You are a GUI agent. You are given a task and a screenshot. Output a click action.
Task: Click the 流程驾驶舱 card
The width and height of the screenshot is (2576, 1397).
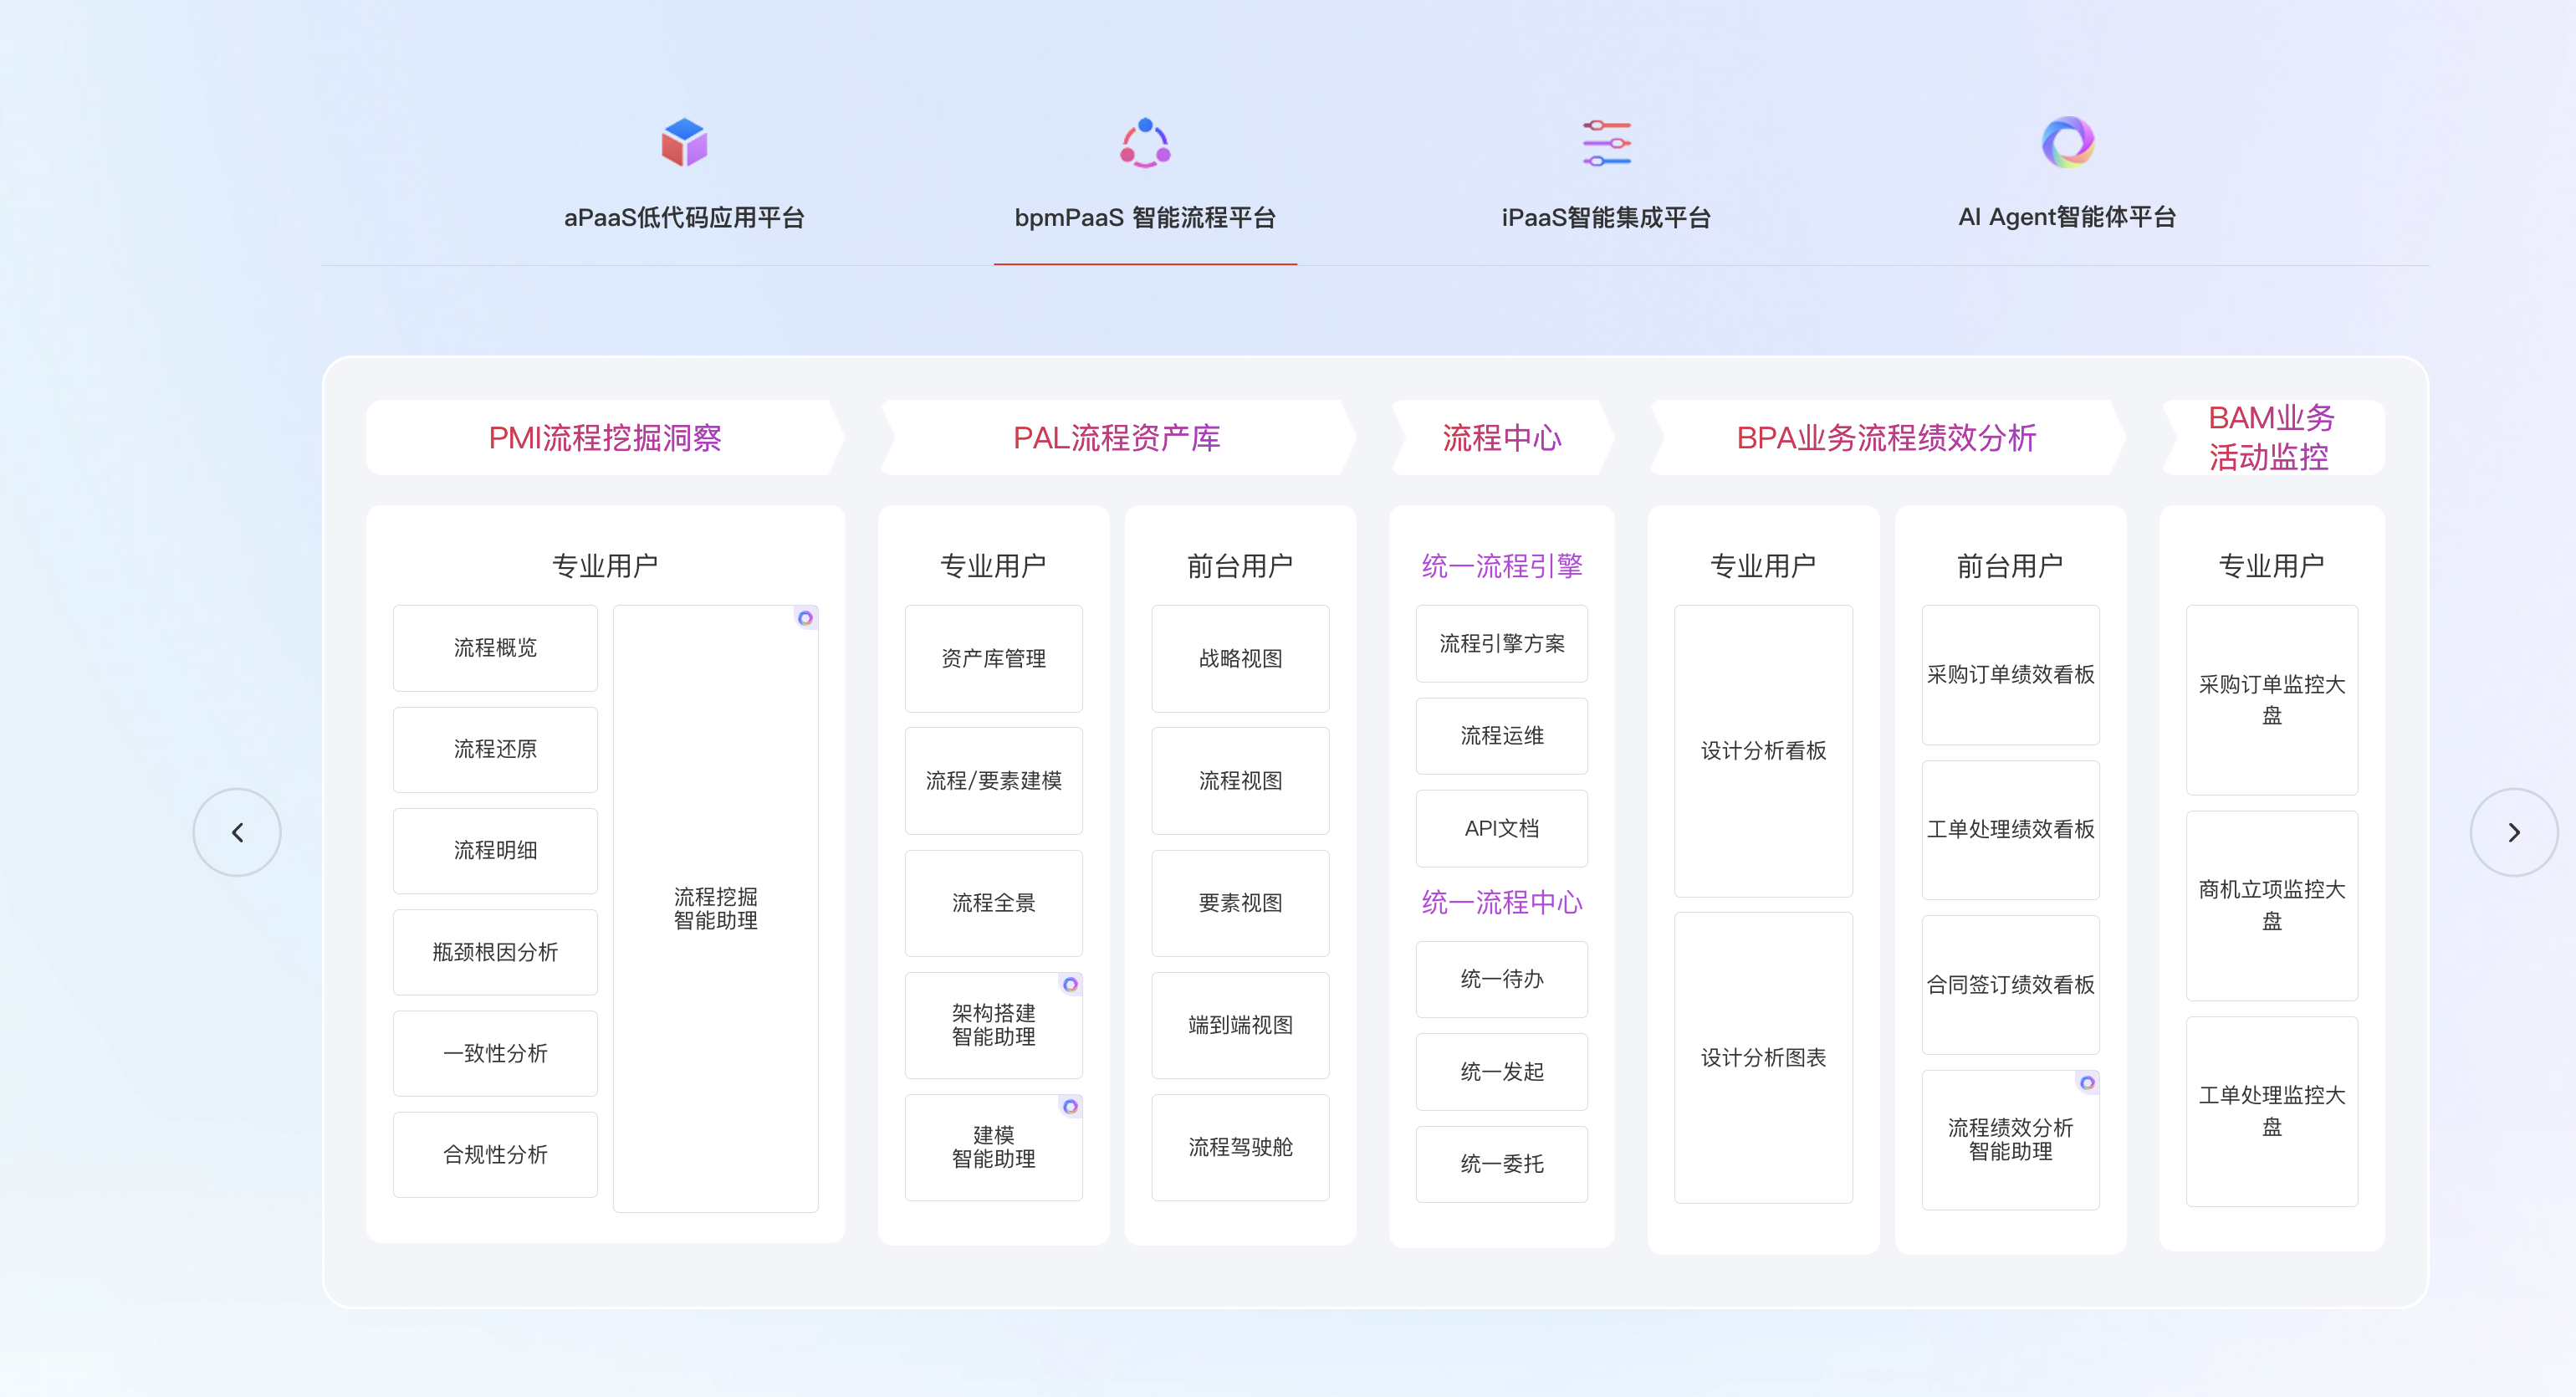coord(1240,1147)
